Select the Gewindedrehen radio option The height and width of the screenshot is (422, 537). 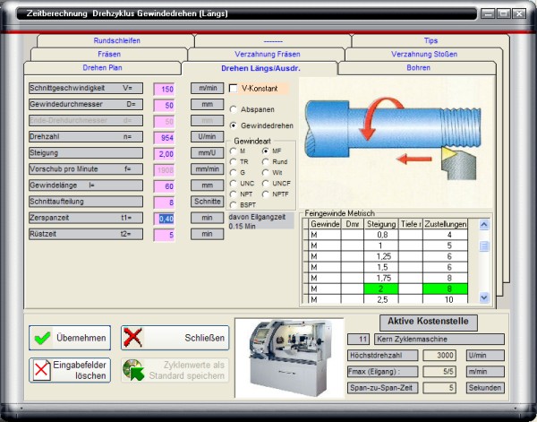pyautogui.click(x=234, y=125)
